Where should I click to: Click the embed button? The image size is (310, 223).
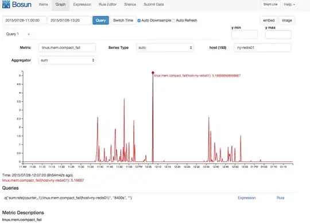[x=269, y=20]
